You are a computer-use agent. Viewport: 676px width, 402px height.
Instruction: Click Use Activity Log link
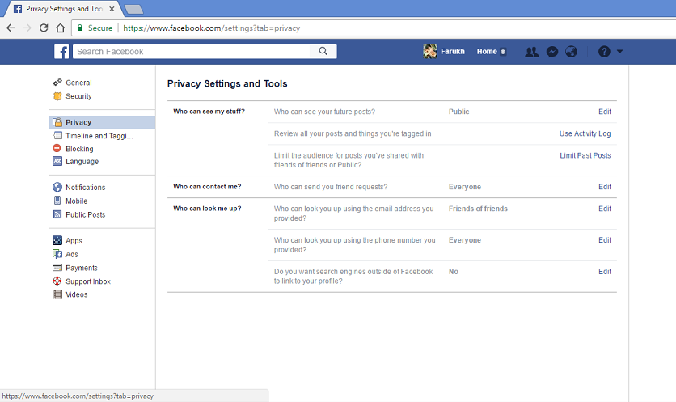[x=585, y=133]
